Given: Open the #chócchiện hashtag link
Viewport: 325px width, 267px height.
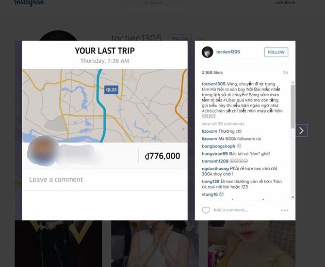Looking at the screenshot, I should click(213, 111).
